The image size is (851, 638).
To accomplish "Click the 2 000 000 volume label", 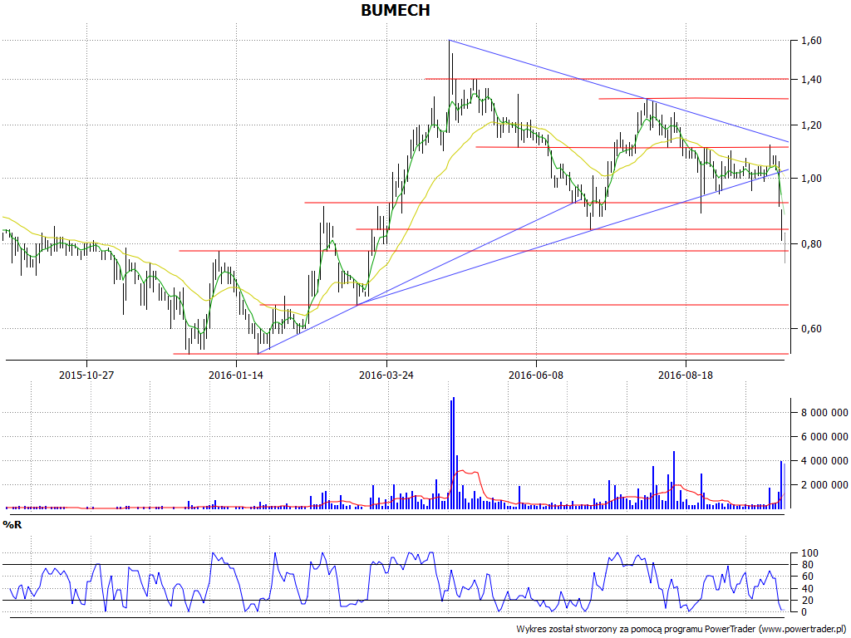I will point(824,484).
